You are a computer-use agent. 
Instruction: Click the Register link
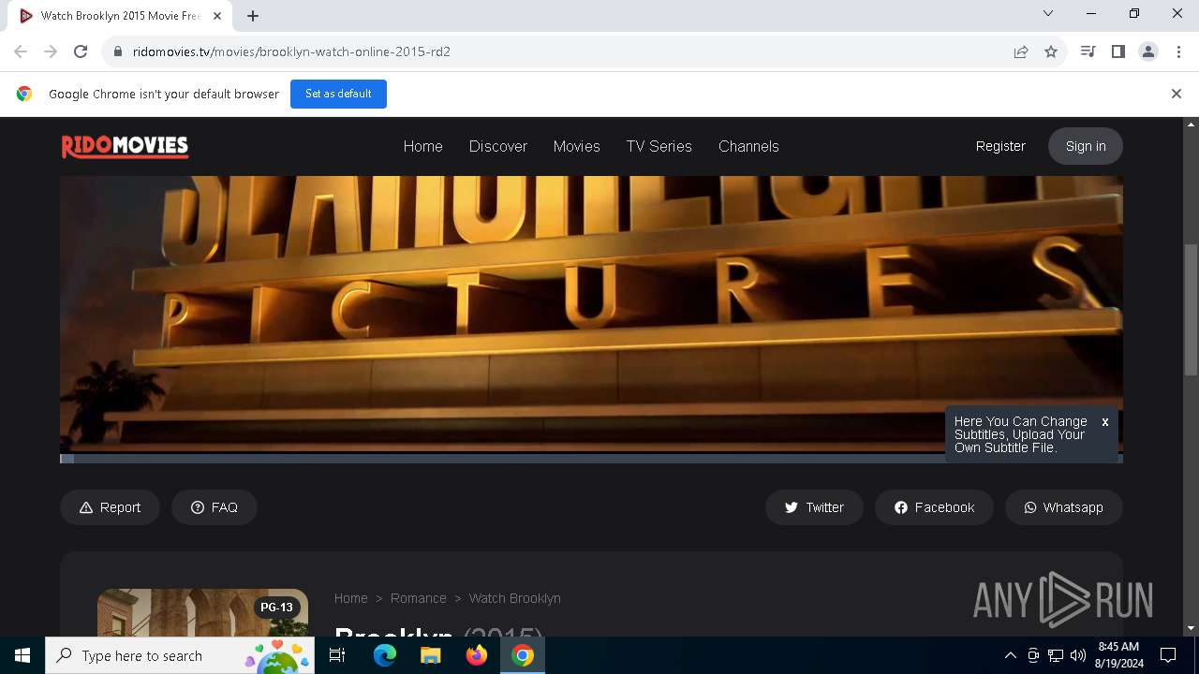(1000, 146)
